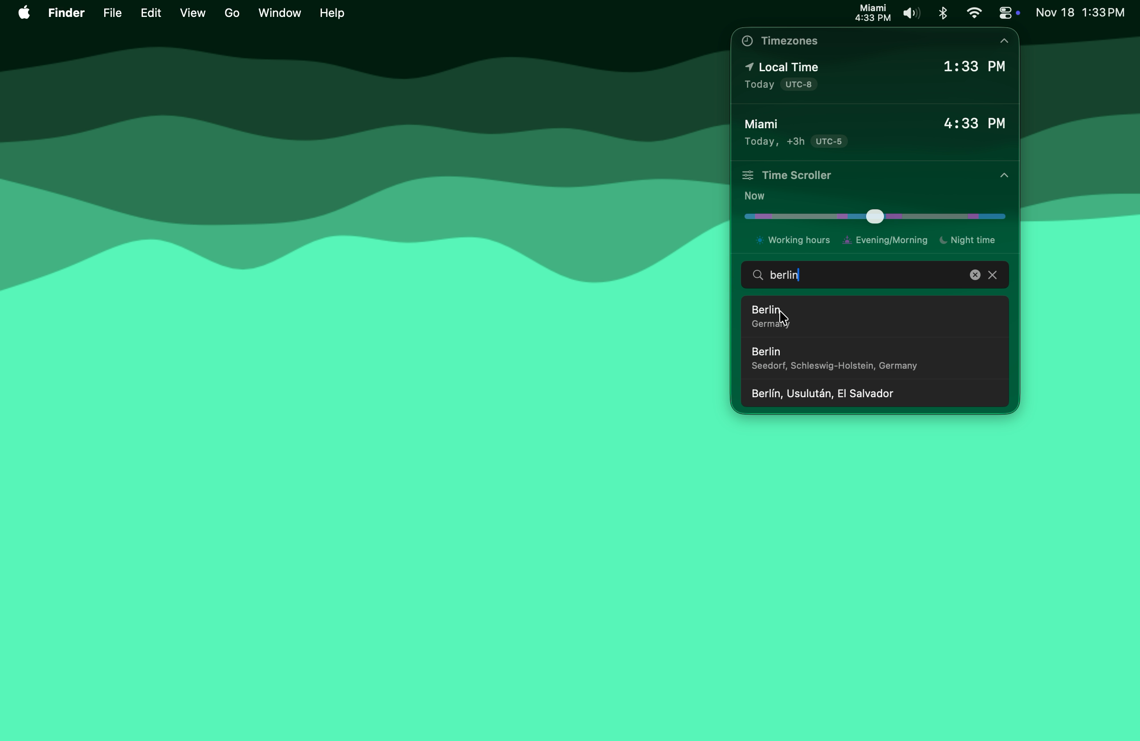Click the sliders icon beside Time Scroller
Viewport: 1140px width, 741px height.
point(748,175)
